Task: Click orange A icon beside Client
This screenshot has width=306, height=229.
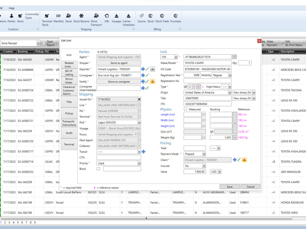Action: [x=244, y=160]
